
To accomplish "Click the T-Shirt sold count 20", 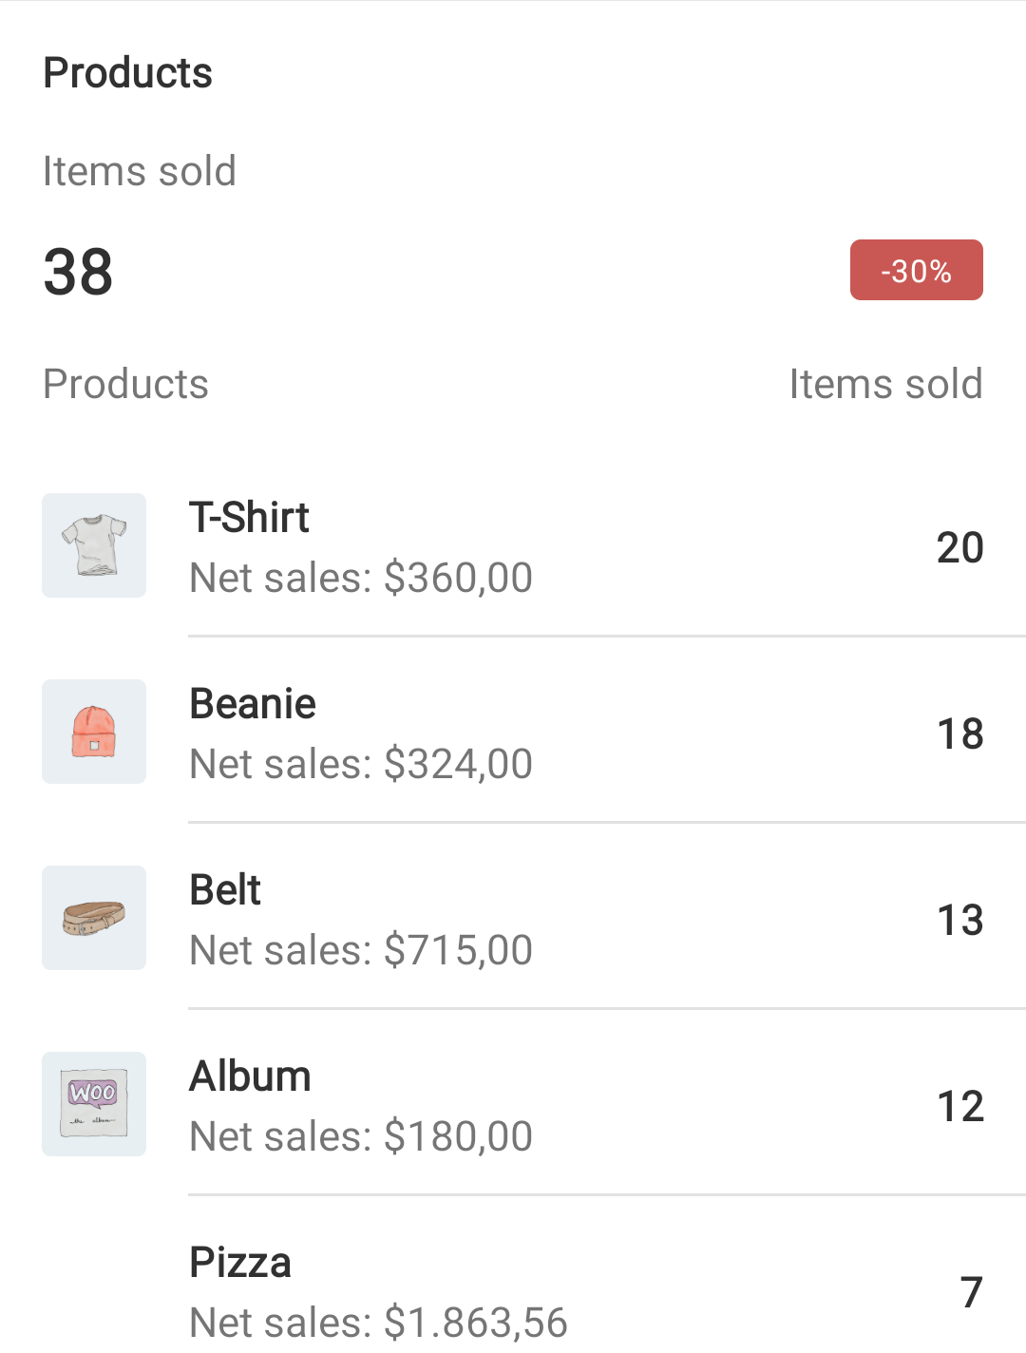I will [x=959, y=547].
